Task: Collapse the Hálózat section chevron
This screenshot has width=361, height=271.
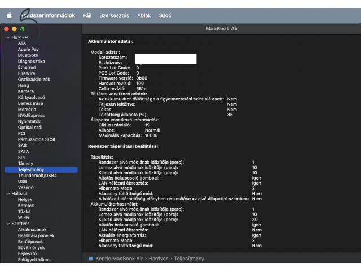Action: pyautogui.click(x=8, y=194)
